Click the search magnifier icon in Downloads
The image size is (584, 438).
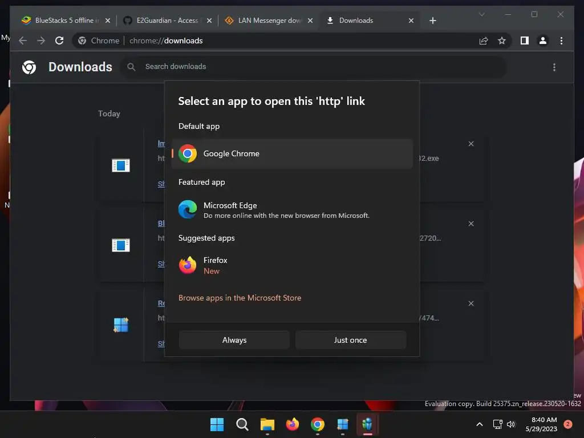131,67
